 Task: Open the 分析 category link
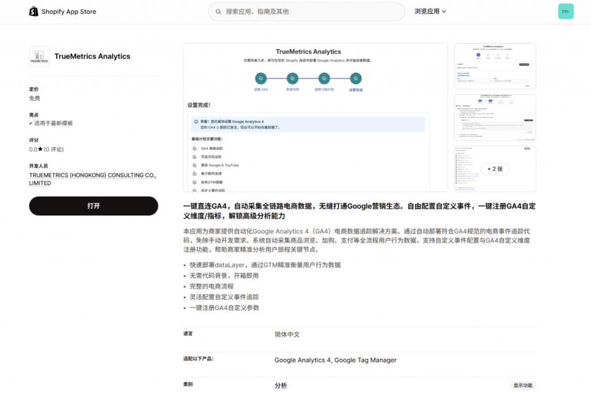click(281, 385)
